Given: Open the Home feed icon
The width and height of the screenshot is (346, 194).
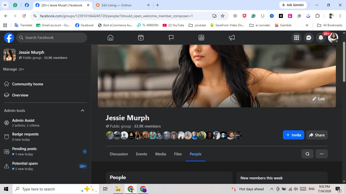Looking at the screenshot, I should 110,38.
